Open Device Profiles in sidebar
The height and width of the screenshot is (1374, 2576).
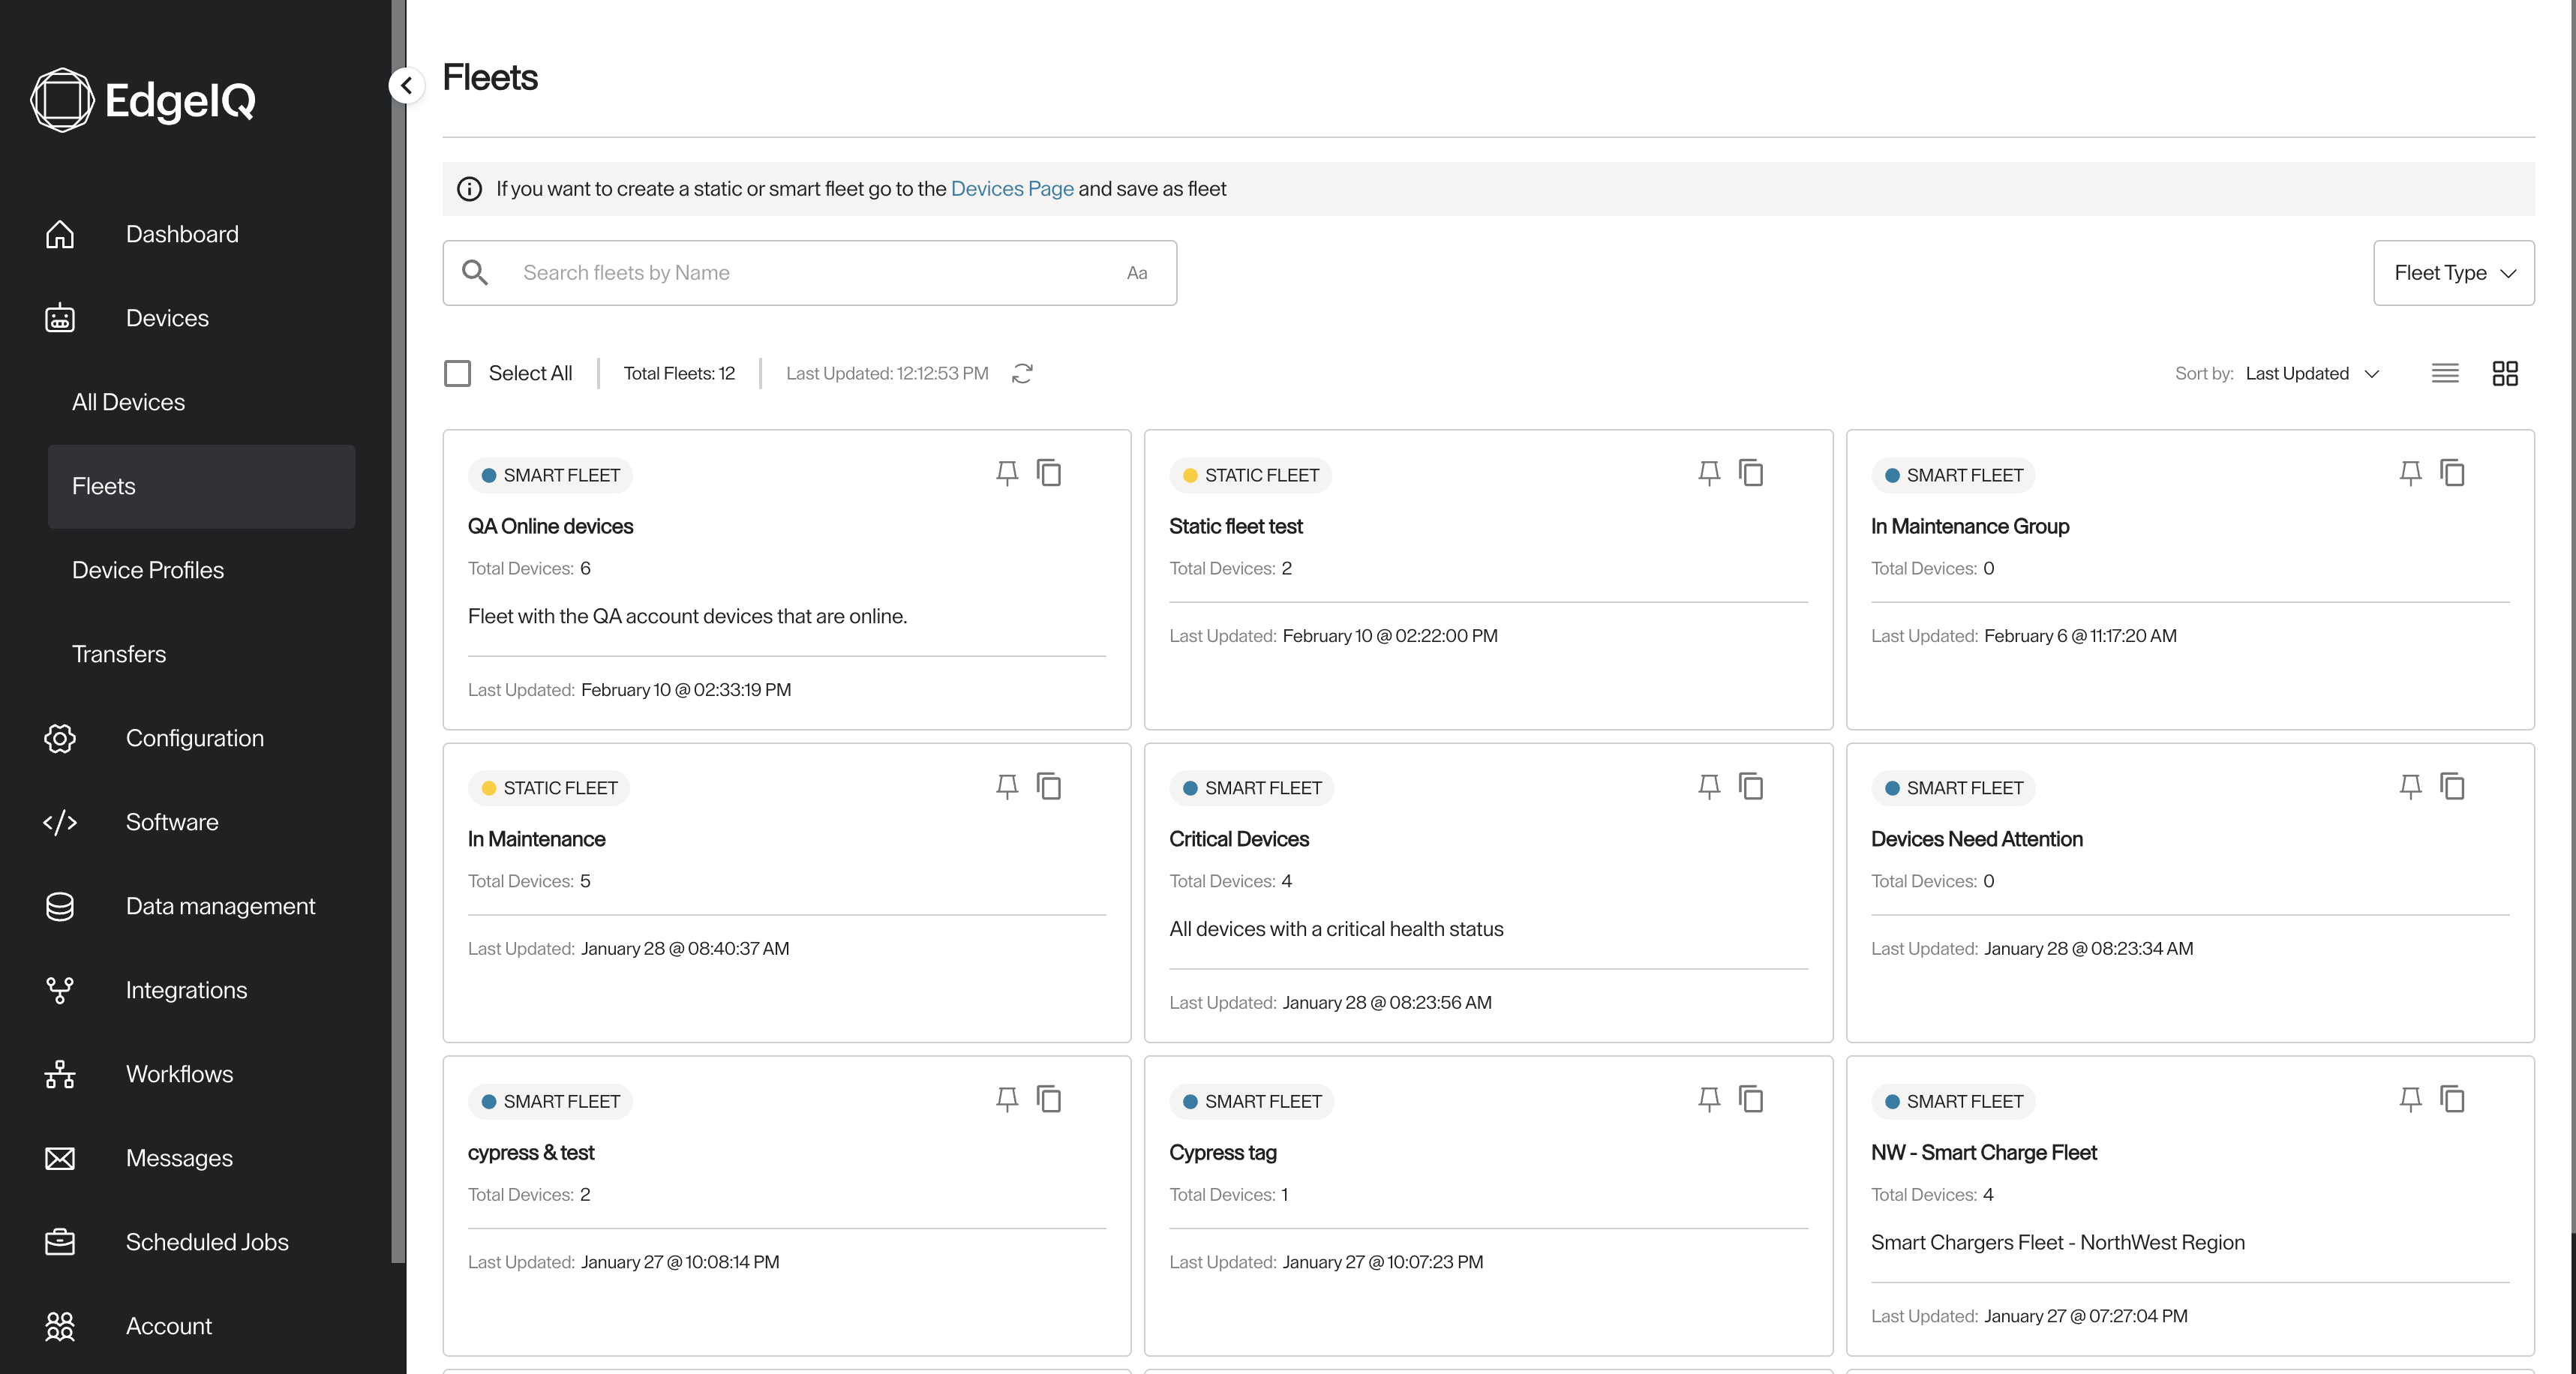pos(148,570)
